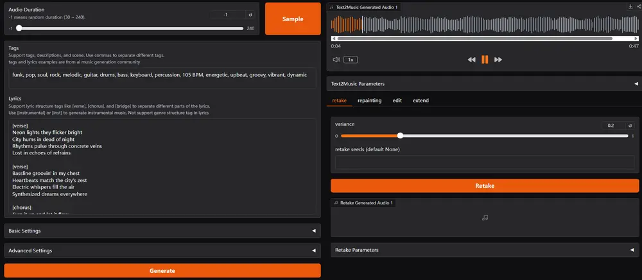Focus the Audio Duration number field

tap(227, 15)
